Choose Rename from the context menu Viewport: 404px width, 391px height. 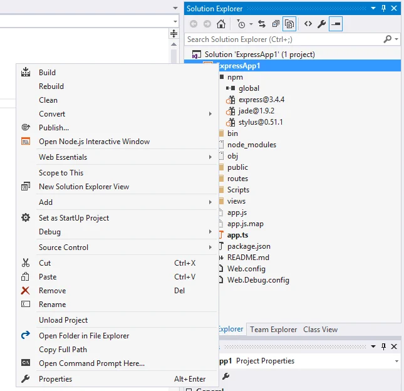(x=117, y=305)
